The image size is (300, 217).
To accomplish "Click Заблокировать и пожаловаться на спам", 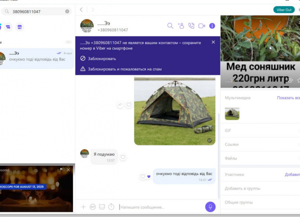I will 121,69.
